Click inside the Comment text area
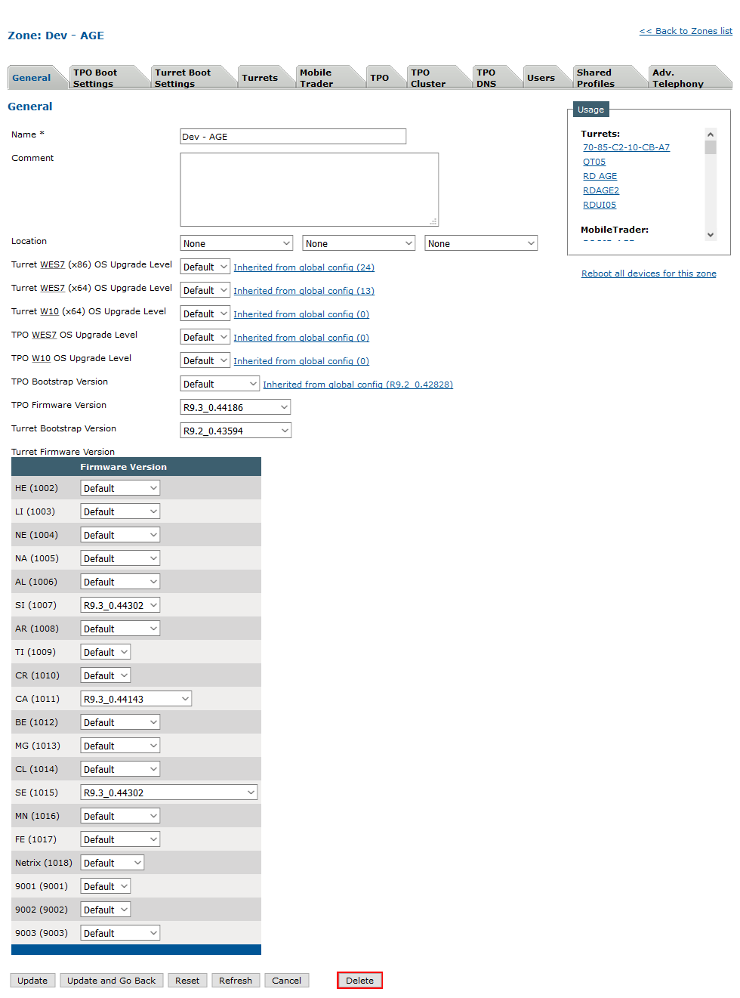Image resolution: width=740 pixels, height=998 pixels. tap(310, 190)
